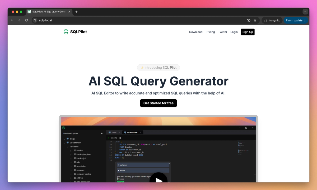Image resolution: width=317 pixels, height=190 pixels.
Task: Click the browser forward arrow
Action: tap(19, 20)
